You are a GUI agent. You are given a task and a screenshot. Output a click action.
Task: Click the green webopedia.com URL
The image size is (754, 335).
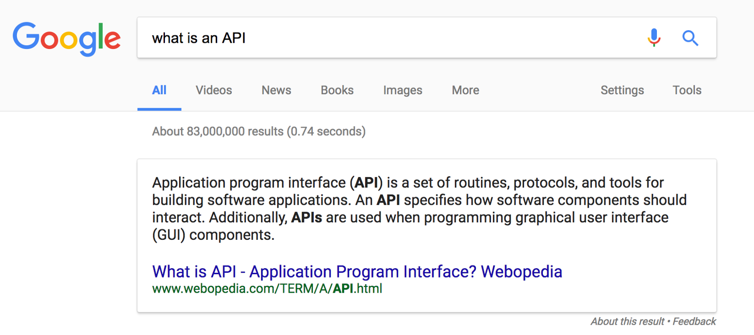[267, 288]
